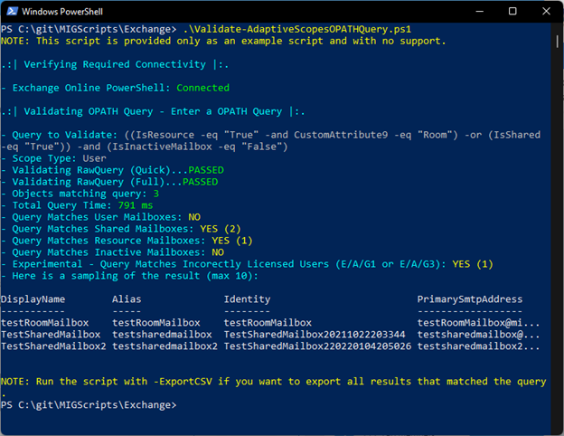
Task: Click the Identity column header
Action: [247, 299]
